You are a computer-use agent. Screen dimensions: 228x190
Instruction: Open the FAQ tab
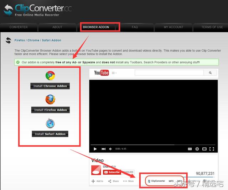pyautogui.click(x=135, y=27)
